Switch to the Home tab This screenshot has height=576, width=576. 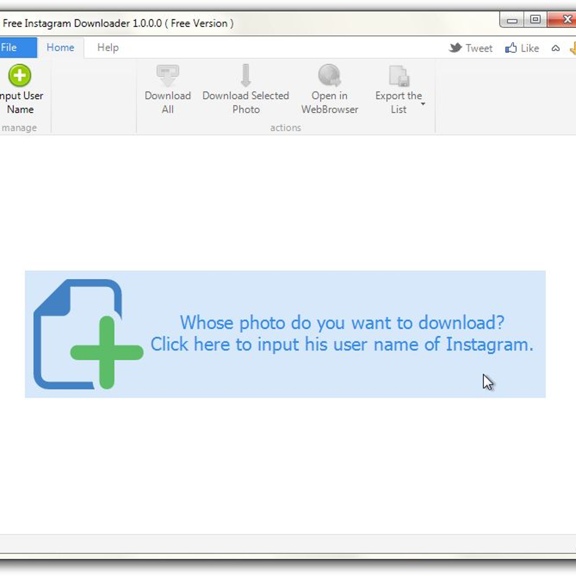60,48
